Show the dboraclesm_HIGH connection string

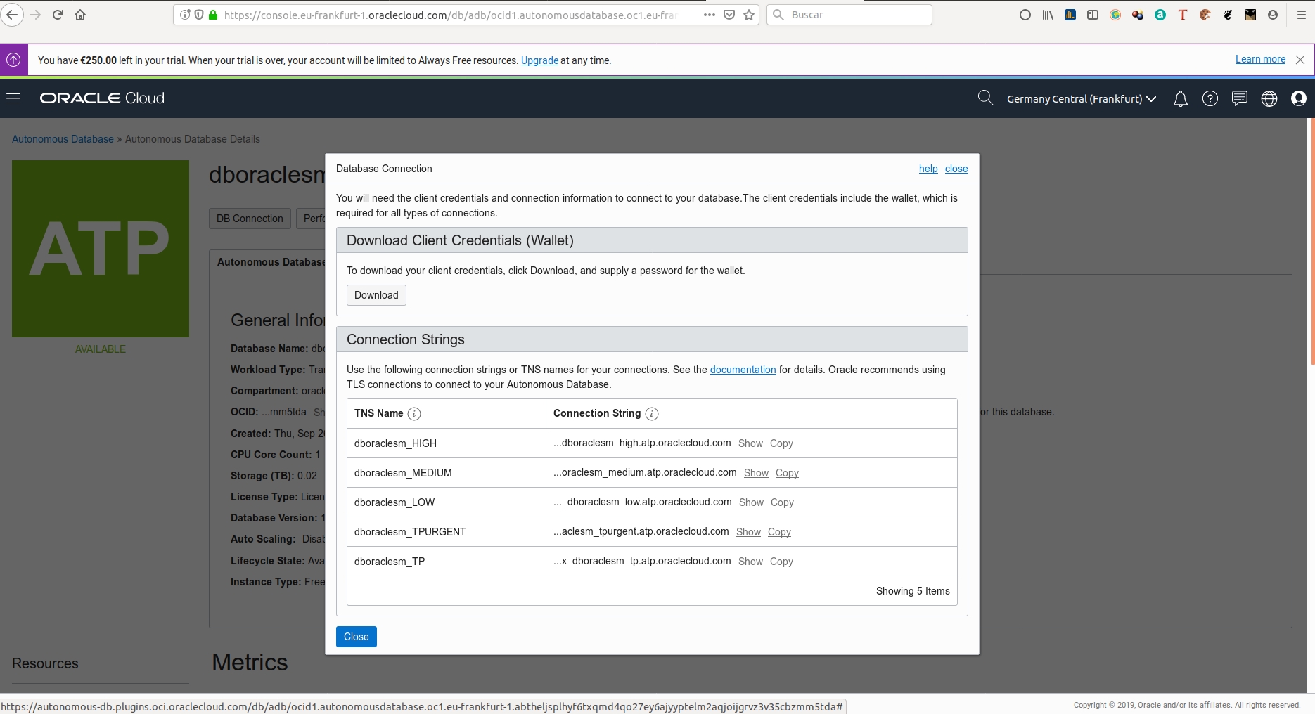tap(750, 443)
